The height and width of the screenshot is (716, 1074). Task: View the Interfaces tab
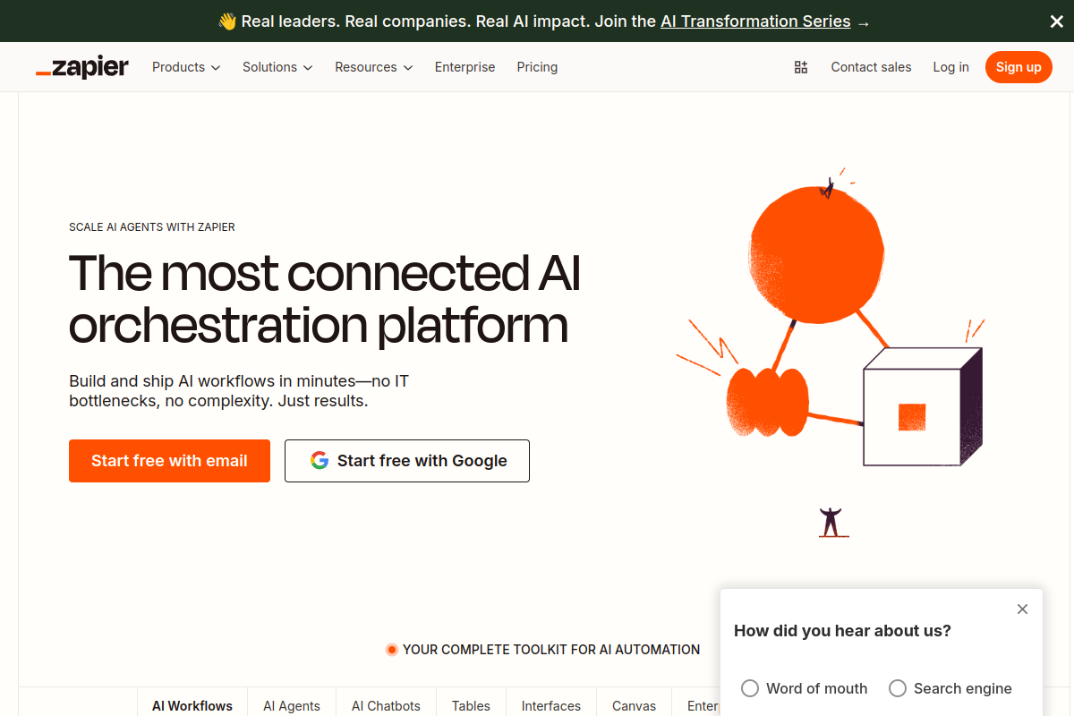click(550, 705)
